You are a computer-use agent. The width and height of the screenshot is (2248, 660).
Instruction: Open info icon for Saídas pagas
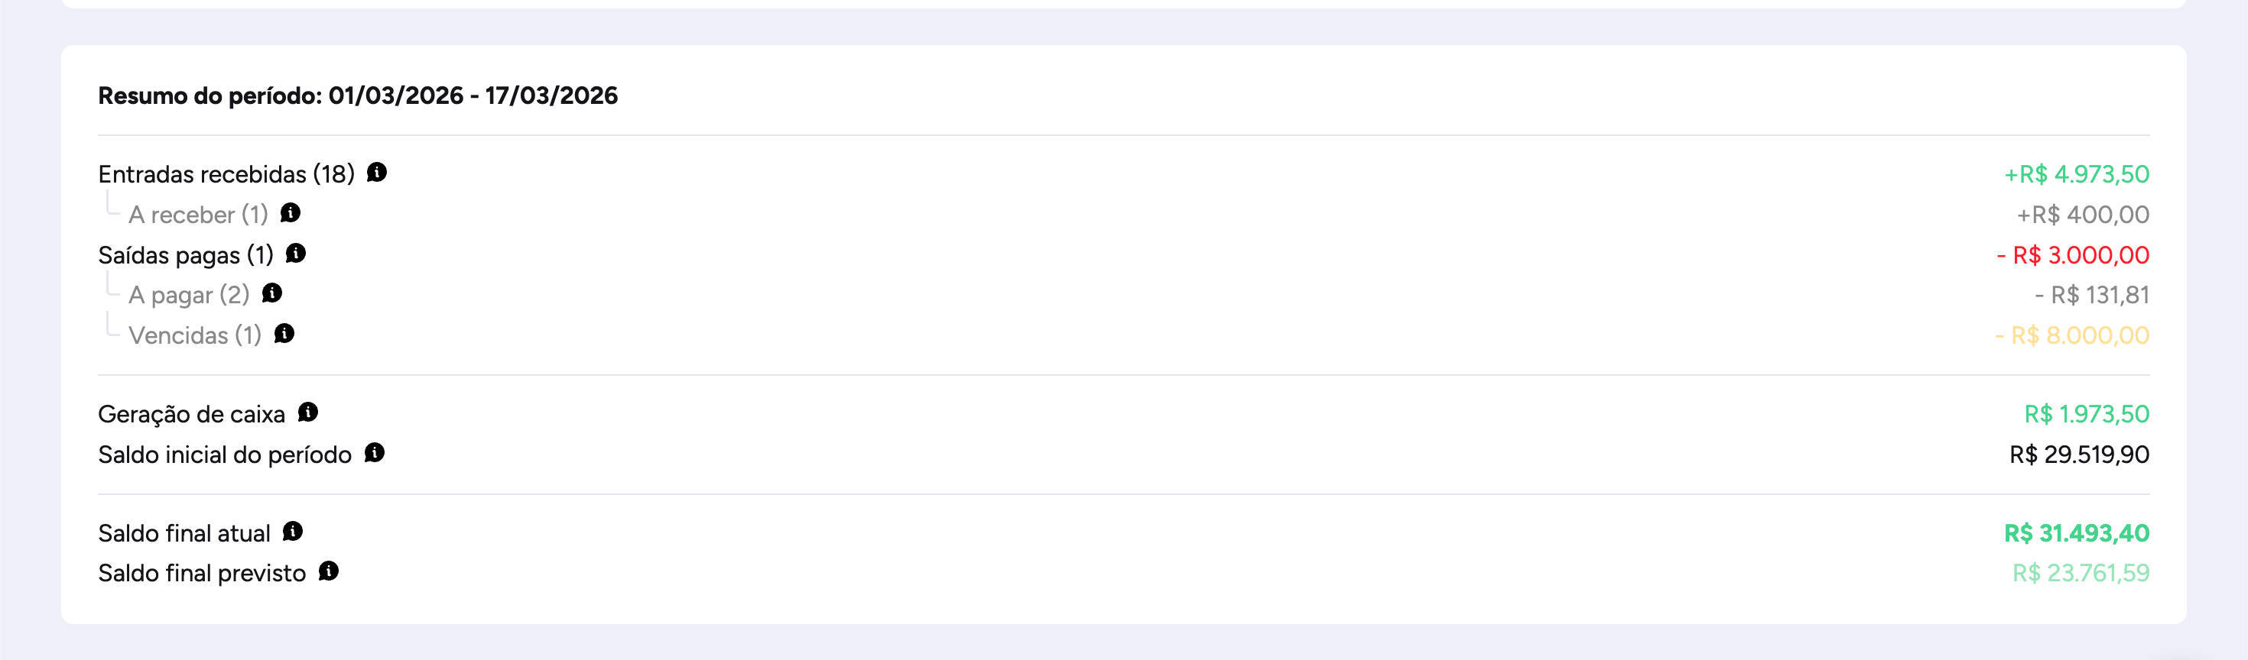click(296, 254)
